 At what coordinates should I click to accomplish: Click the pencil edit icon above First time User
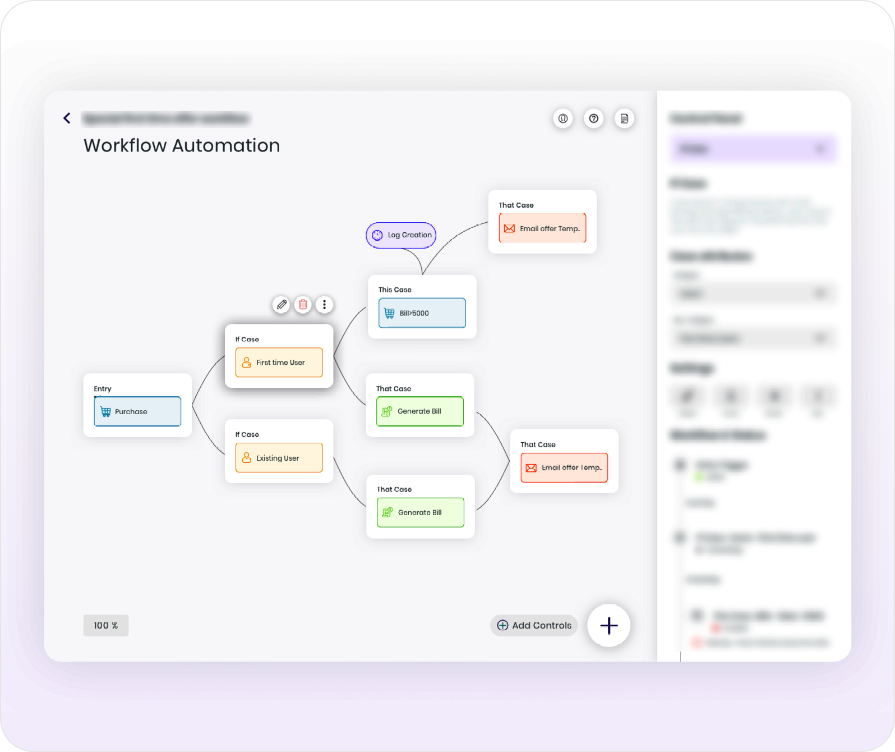pos(282,305)
